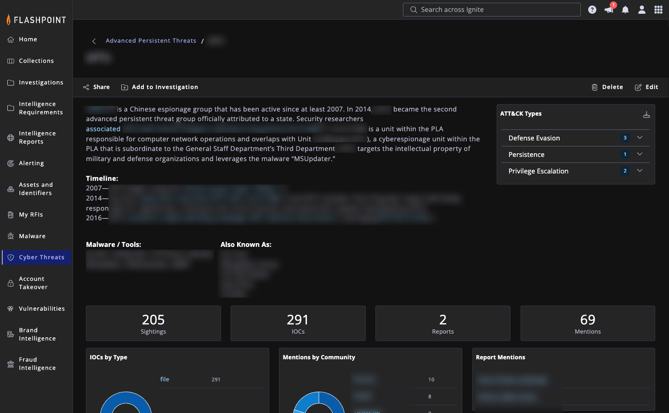
Task: Click the Share button
Action: click(96, 87)
